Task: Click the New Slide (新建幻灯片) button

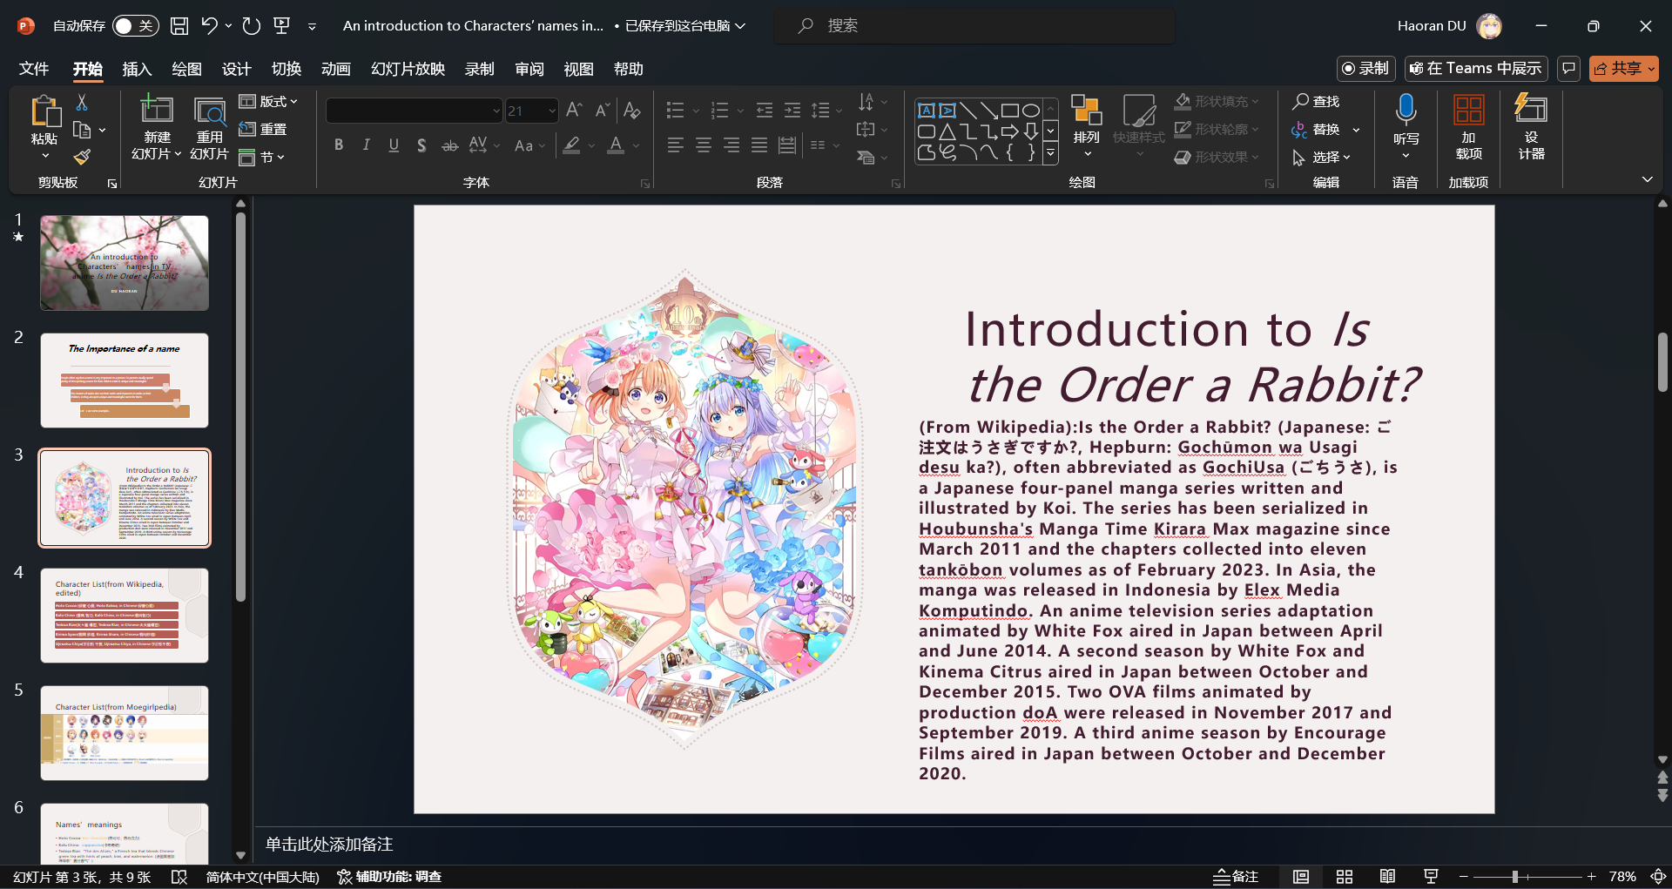Action: tap(157, 127)
